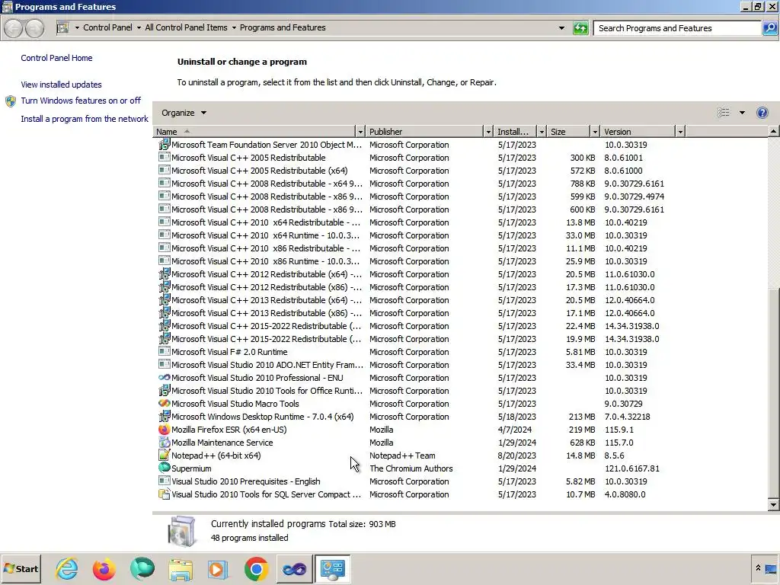Image resolution: width=780 pixels, height=585 pixels.
Task: Sort by the Installed On column header
Action: tap(516, 132)
